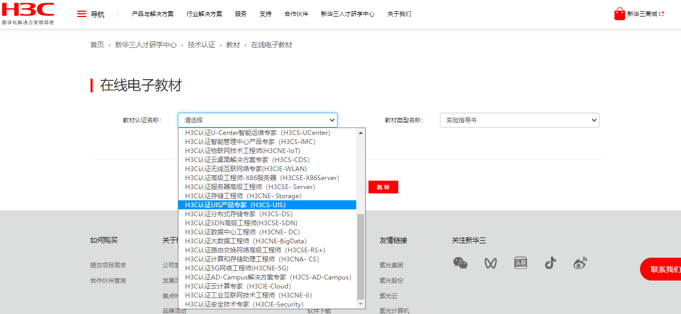Viewport: 681px width, 314px height.
Task: Open 关于我们 menu item
Action: [x=399, y=14]
